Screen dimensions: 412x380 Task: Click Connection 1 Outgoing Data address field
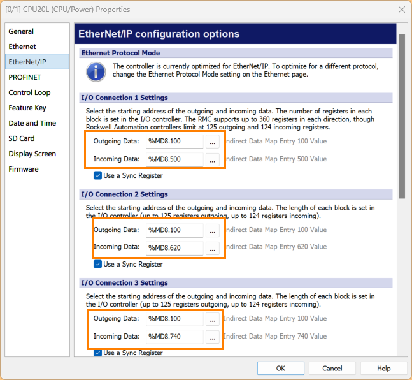coord(174,142)
